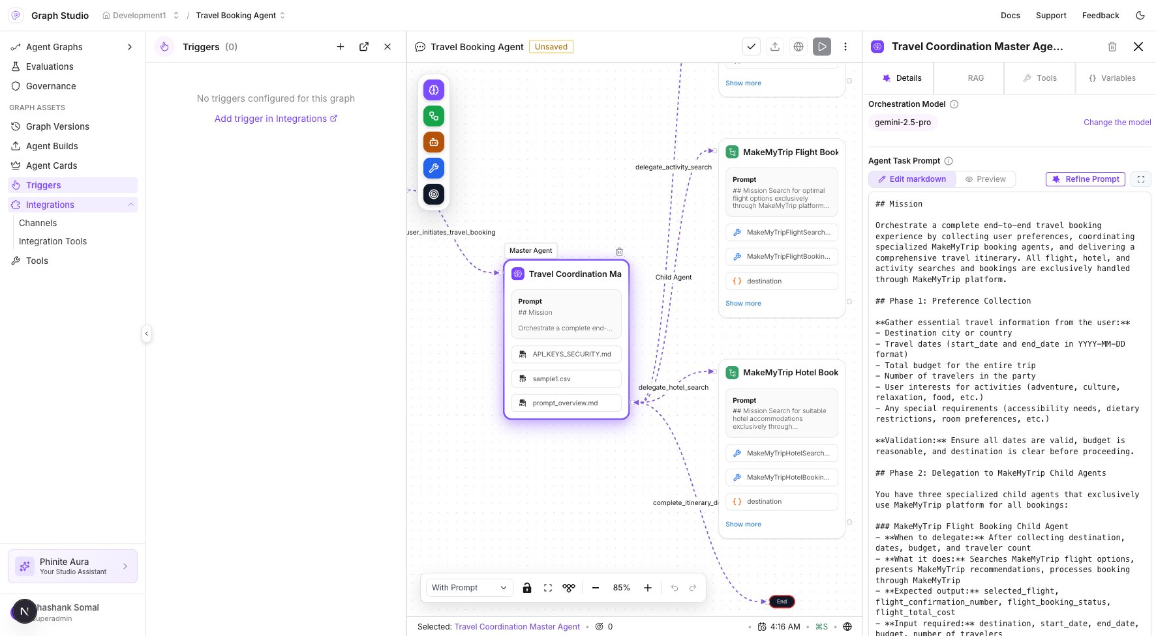Add a new trigger with plus icon
The image size is (1156, 636).
point(341,47)
